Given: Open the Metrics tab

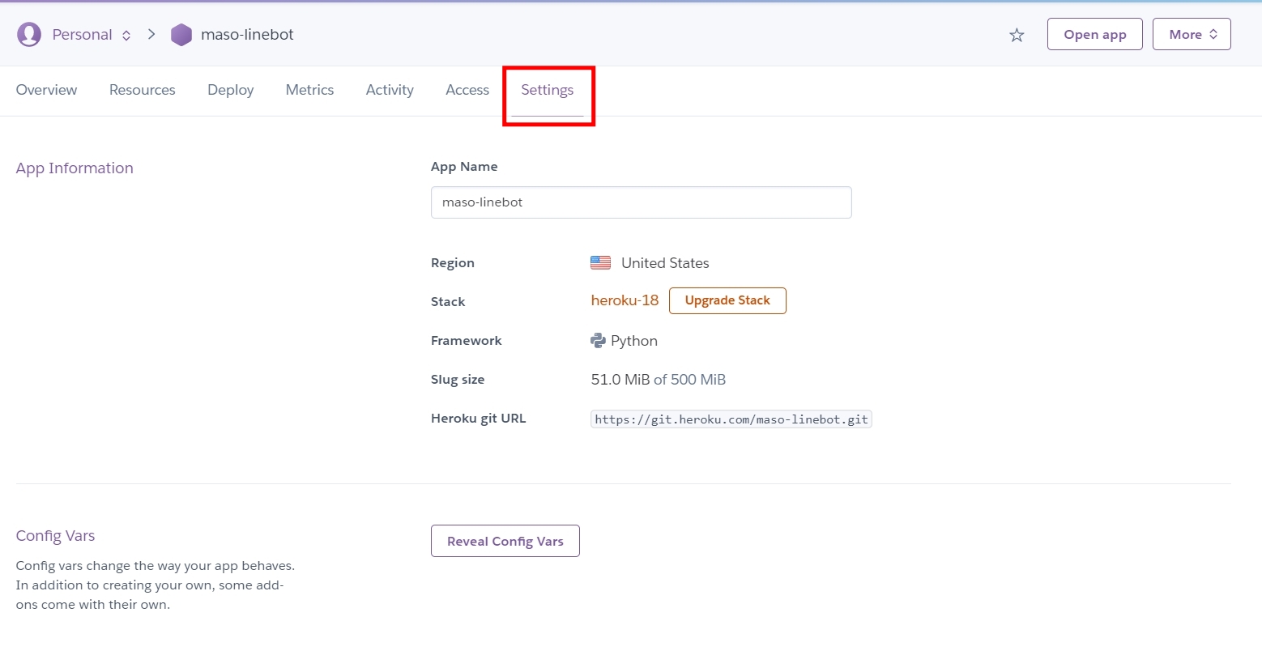Looking at the screenshot, I should click(x=309, y=90).
